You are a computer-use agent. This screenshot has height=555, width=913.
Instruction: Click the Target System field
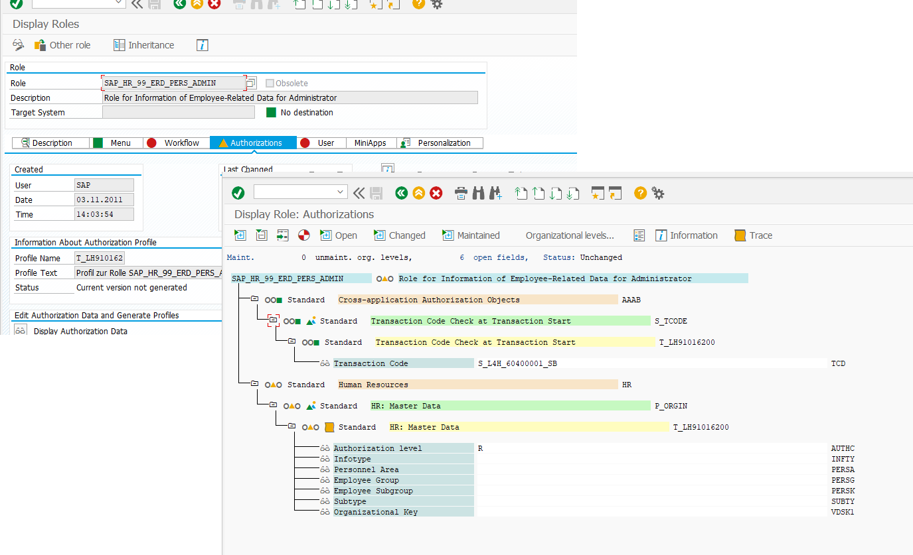pyautogui.click(x=179, y=112)
